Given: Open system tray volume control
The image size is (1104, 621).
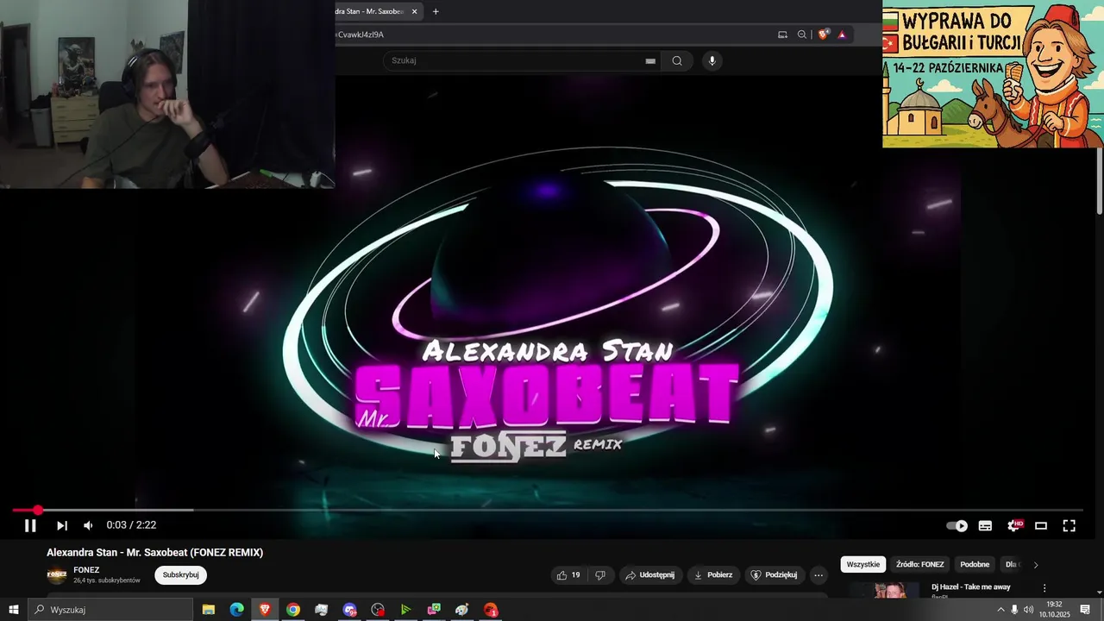Looking at the screenshot, I should [1028, 610].
